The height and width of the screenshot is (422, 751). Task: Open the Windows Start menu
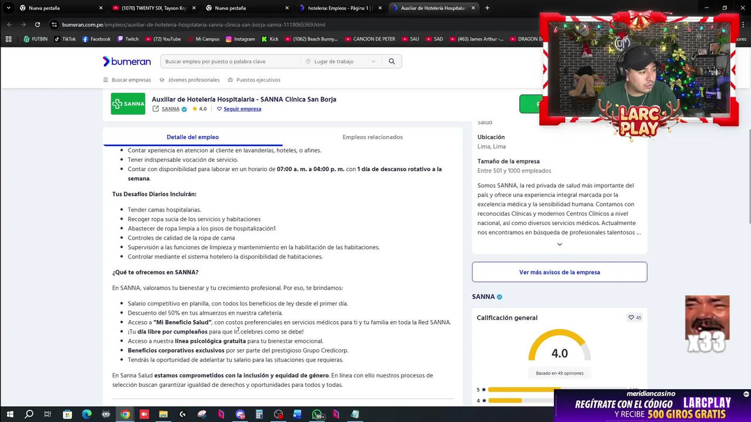point(10,414)
